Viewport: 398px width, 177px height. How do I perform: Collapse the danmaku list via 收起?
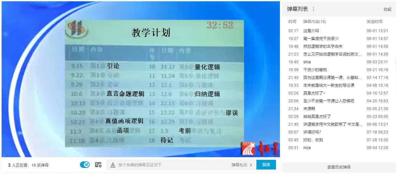click(x=388, y=9)
